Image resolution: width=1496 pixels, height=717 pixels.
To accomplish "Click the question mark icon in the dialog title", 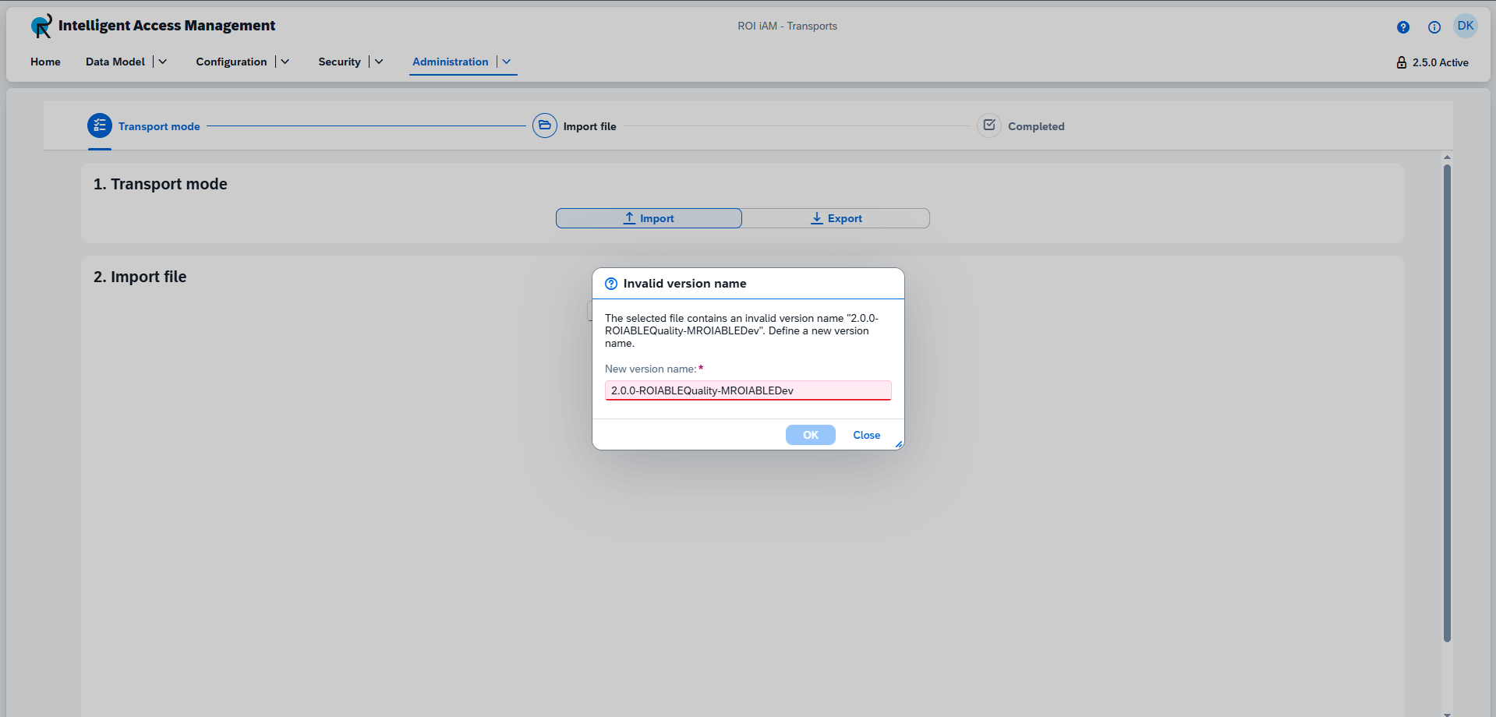I will tap(611, 283).
